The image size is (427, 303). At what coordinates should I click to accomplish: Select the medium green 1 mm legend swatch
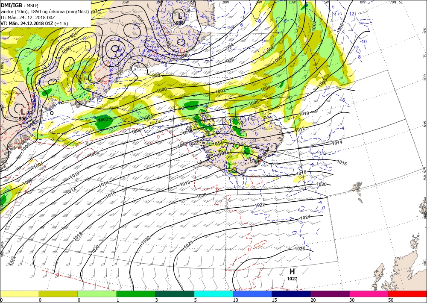coord(136,294)
